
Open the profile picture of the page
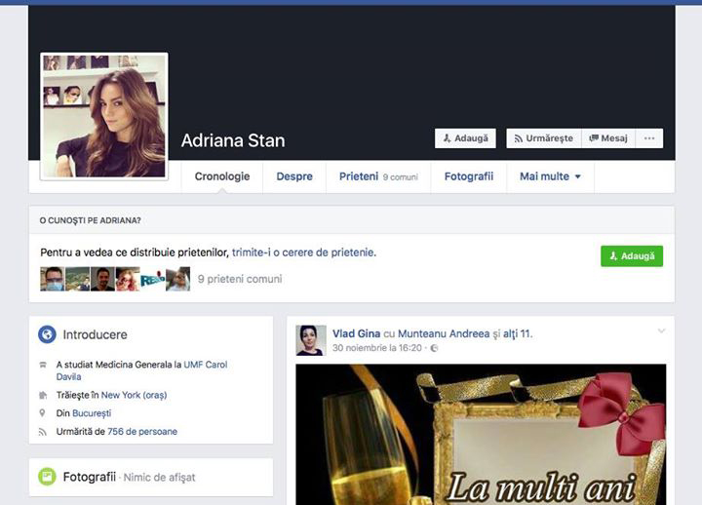(x=103, y=116)
